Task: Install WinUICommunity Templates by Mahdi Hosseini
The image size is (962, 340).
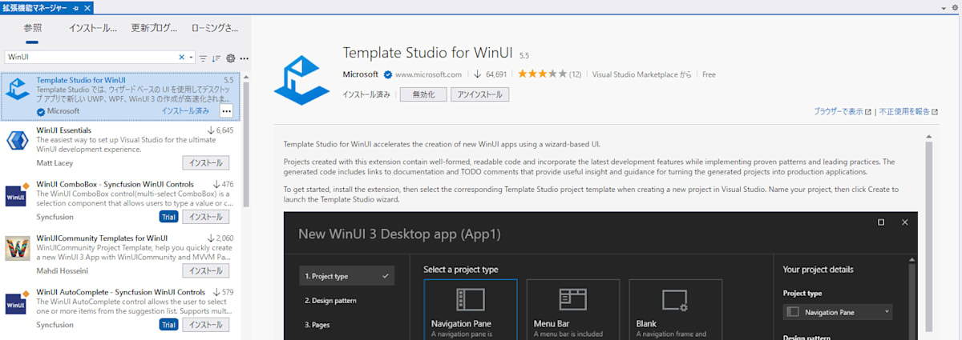Action: tap(205, 271)
